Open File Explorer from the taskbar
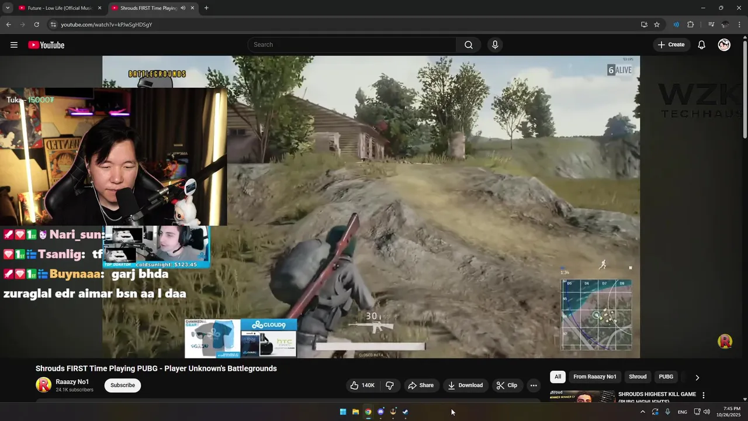 click(355, 412)
